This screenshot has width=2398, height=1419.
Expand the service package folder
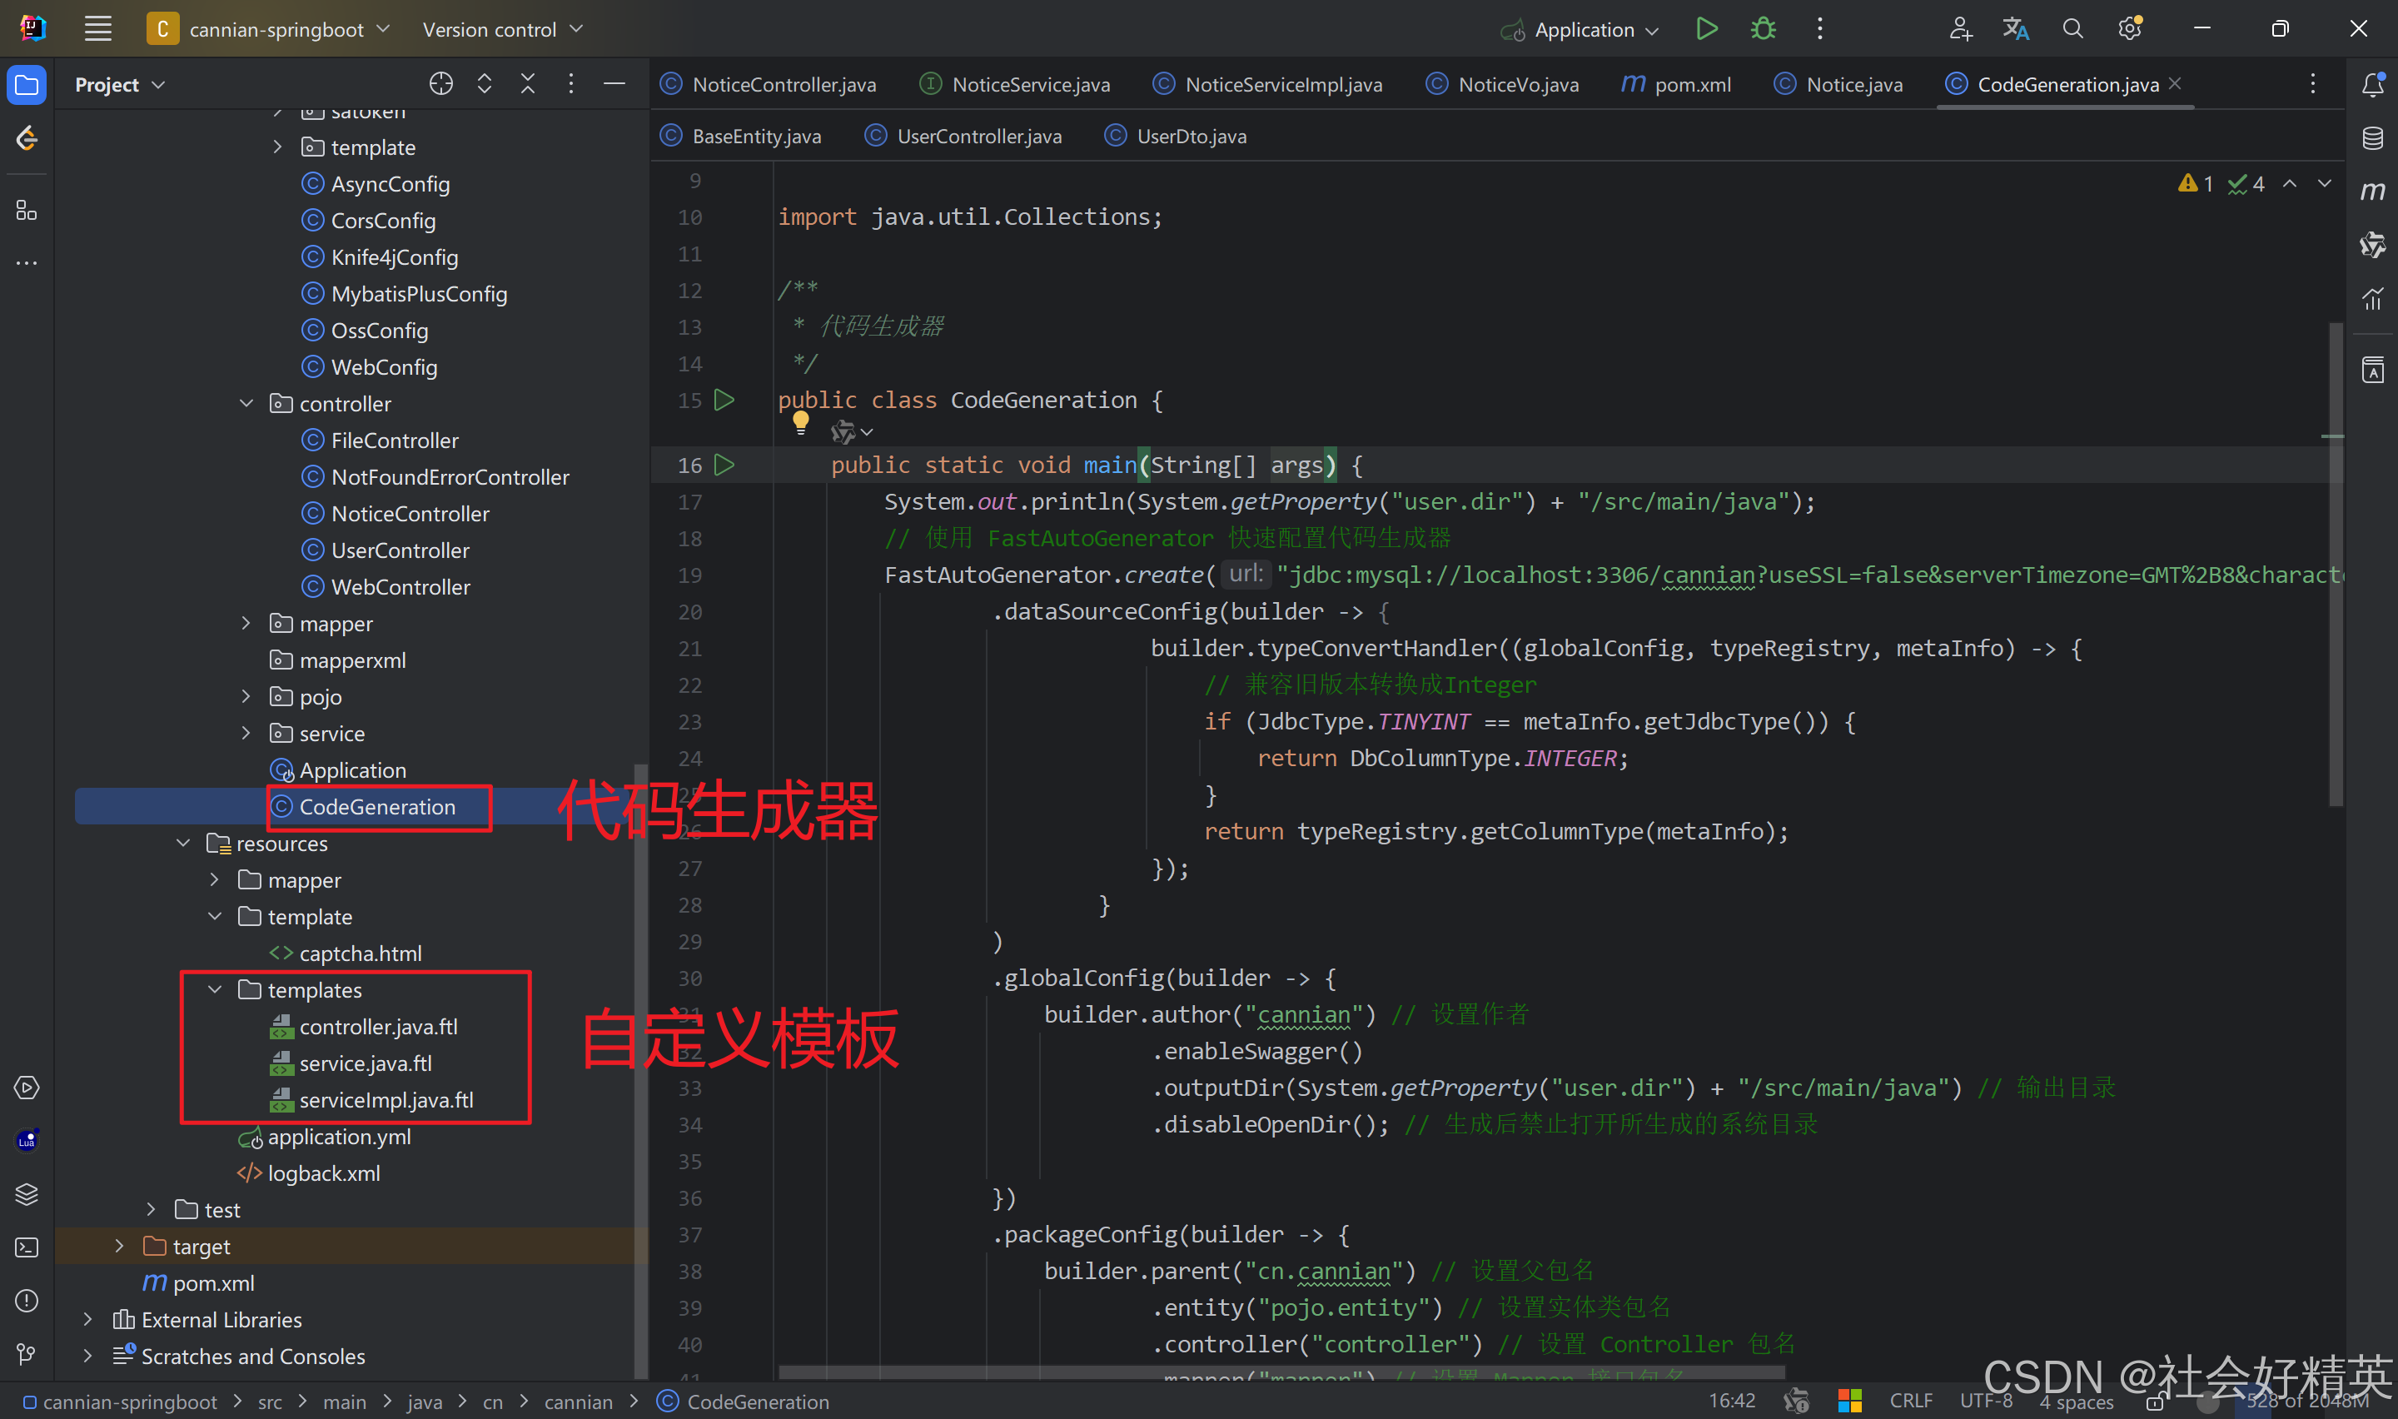pyautogui.click(x=246, y=734)
